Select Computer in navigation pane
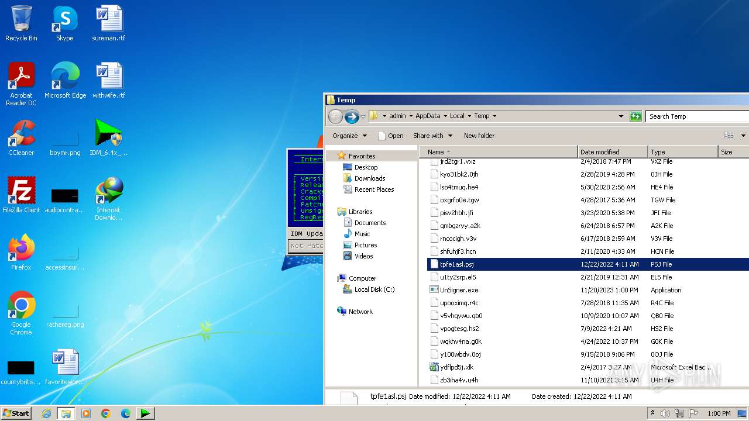This screenshot has width=749, height=421. click(x=362, y=278)
